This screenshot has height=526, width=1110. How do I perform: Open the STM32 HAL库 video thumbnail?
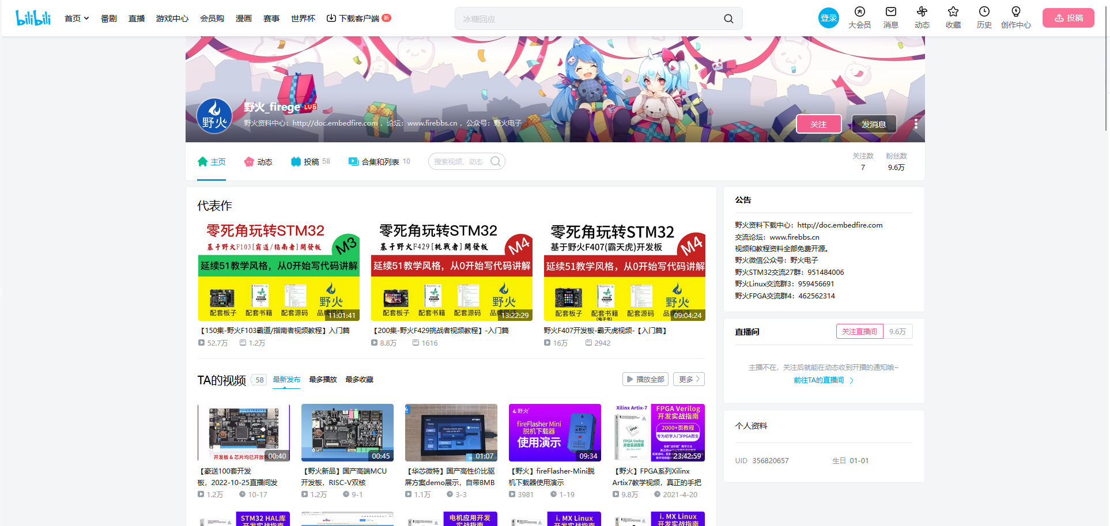[244, 519]
